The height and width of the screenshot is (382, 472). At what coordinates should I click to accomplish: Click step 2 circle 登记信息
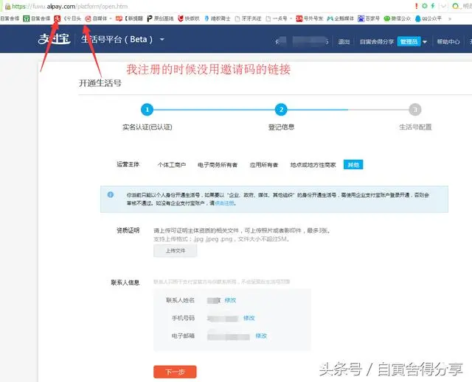tap(281, 110)
